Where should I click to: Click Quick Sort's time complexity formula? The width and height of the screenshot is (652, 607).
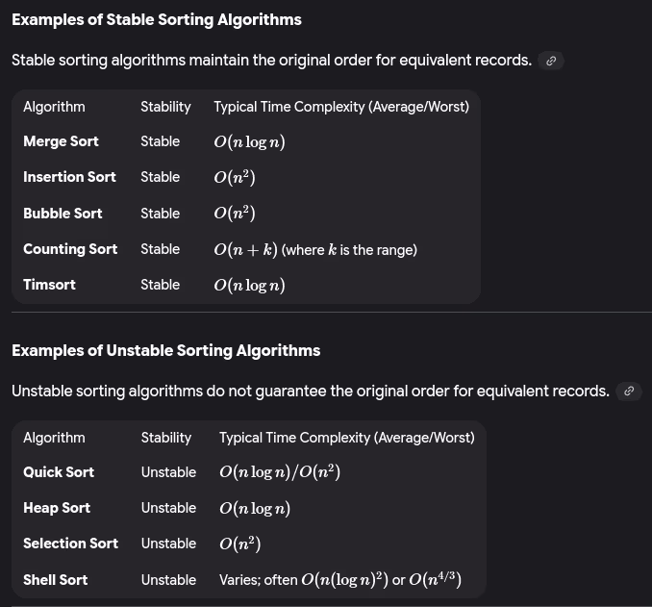point(280,472)
